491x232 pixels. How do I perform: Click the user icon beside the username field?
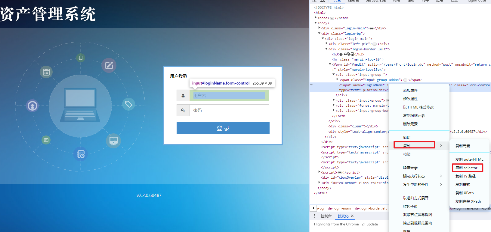pos(183,96)
